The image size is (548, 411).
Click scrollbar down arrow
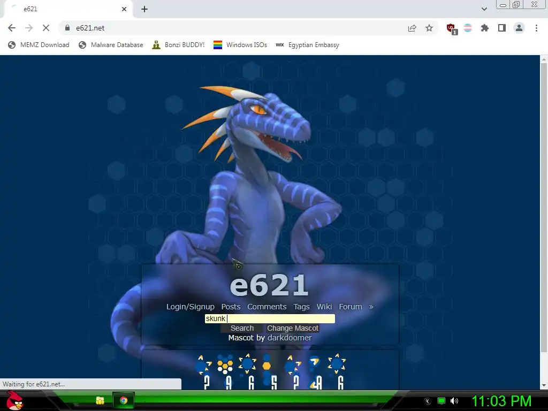[x=544, y=385]
